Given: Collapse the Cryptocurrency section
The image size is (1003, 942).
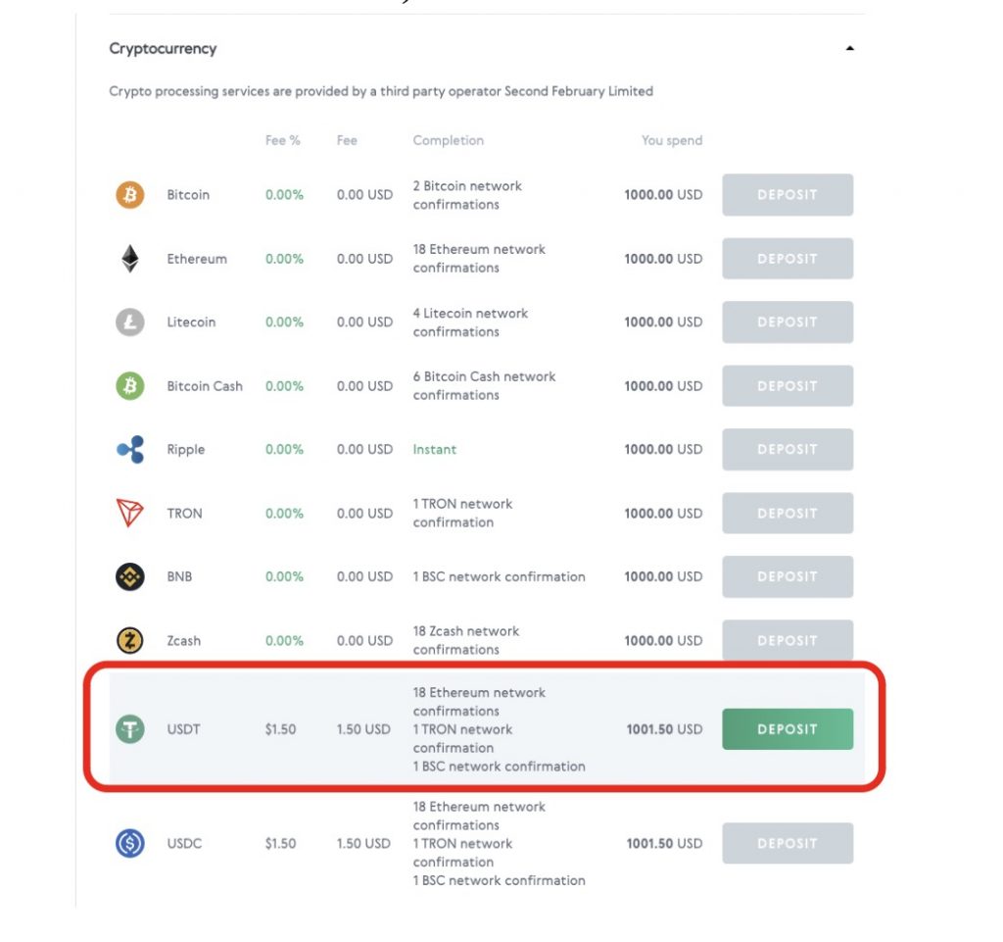Looking at the screenshot, I should 850,47.
